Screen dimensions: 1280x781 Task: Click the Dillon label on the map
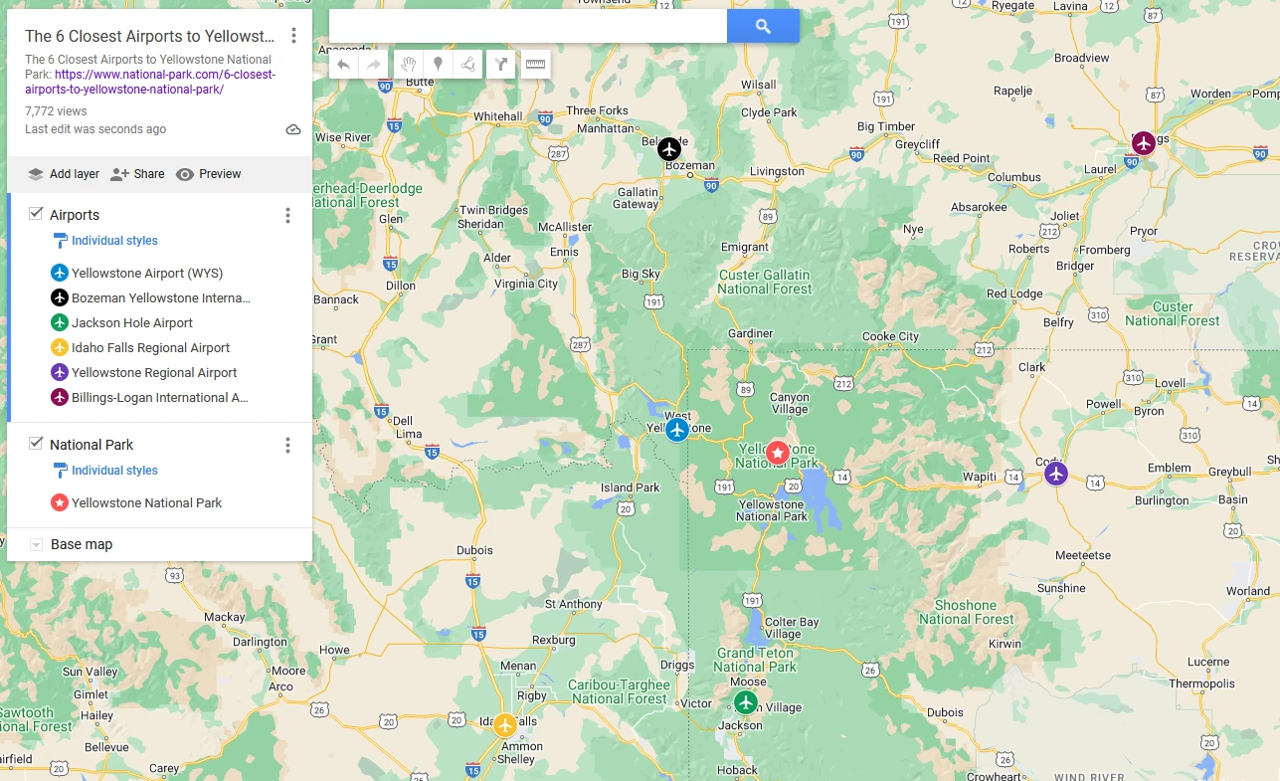tap(401, 286)
